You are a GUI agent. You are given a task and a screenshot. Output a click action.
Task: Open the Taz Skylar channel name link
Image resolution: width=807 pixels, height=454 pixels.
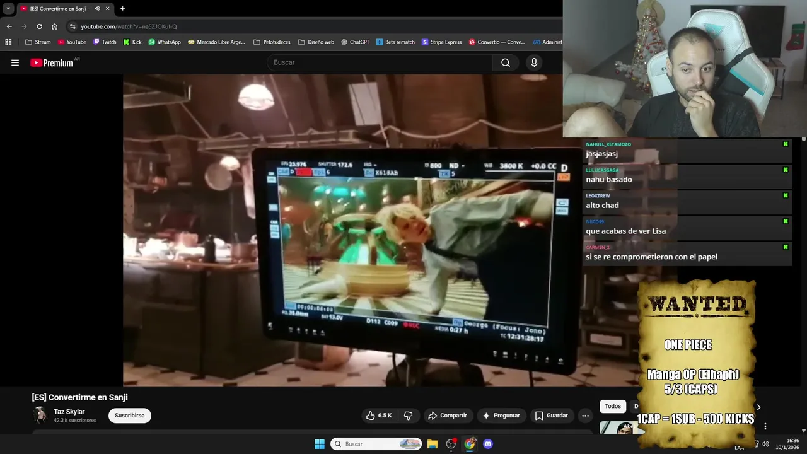[69, 412]
